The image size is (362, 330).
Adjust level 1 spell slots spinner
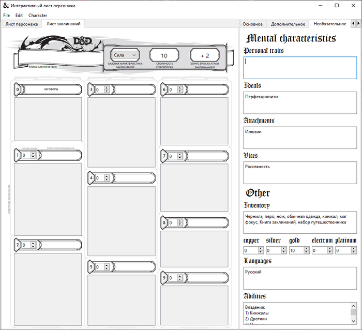(33, 155)
